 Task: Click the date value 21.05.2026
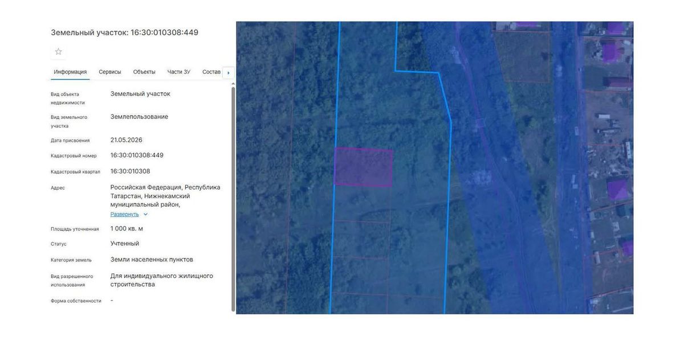point(127,139)
